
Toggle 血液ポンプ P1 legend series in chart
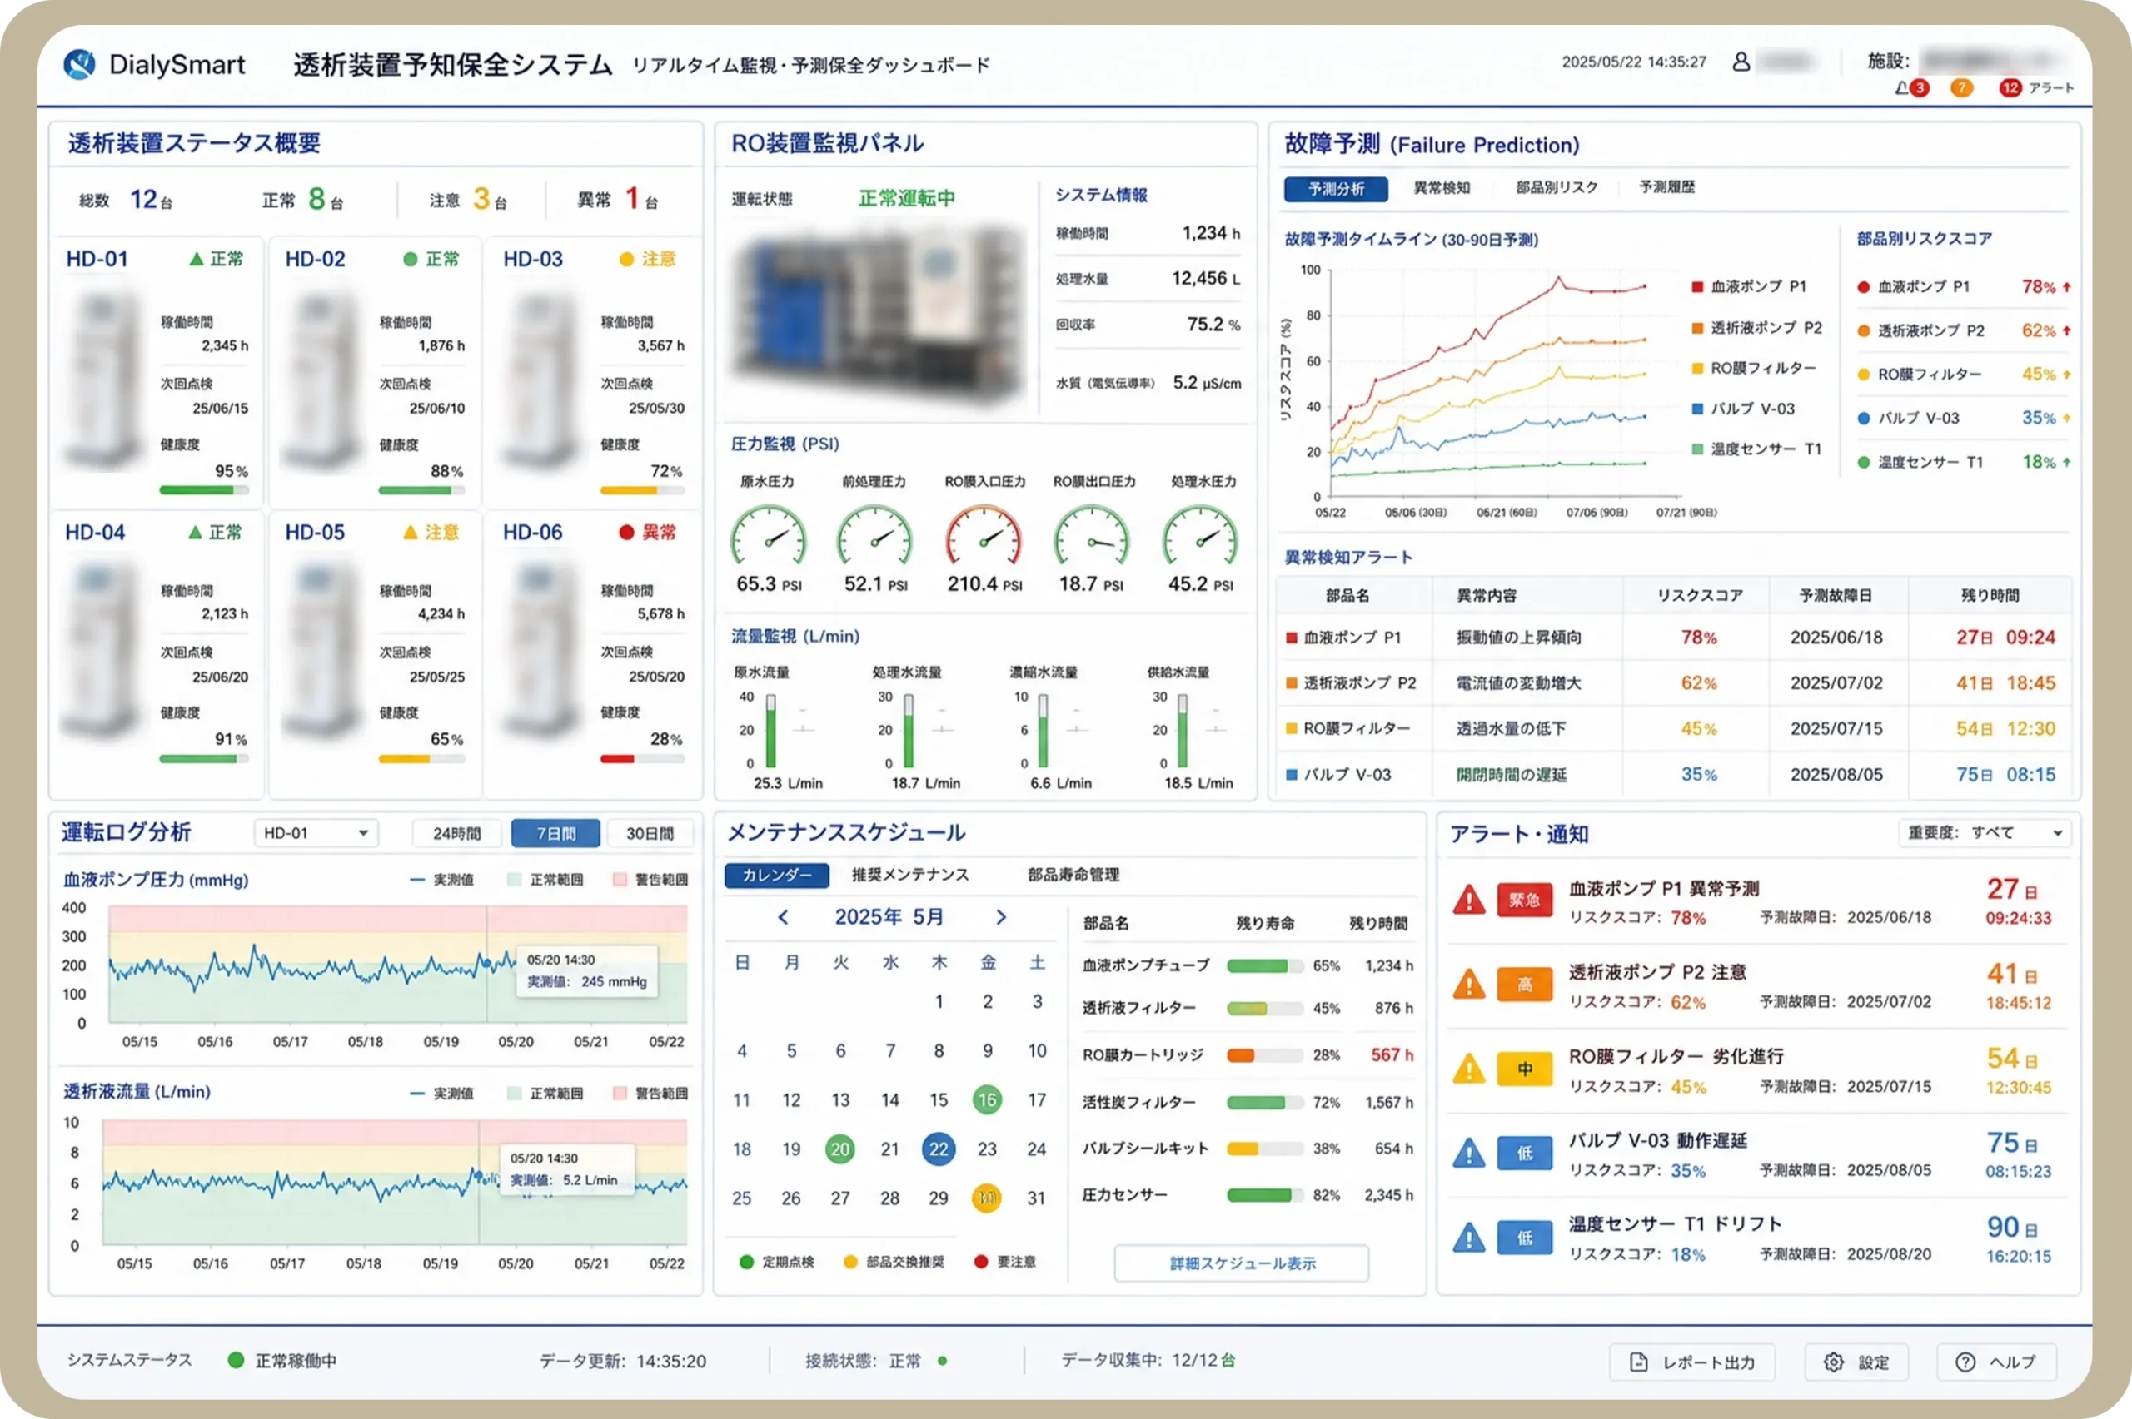pos(1748,286)
